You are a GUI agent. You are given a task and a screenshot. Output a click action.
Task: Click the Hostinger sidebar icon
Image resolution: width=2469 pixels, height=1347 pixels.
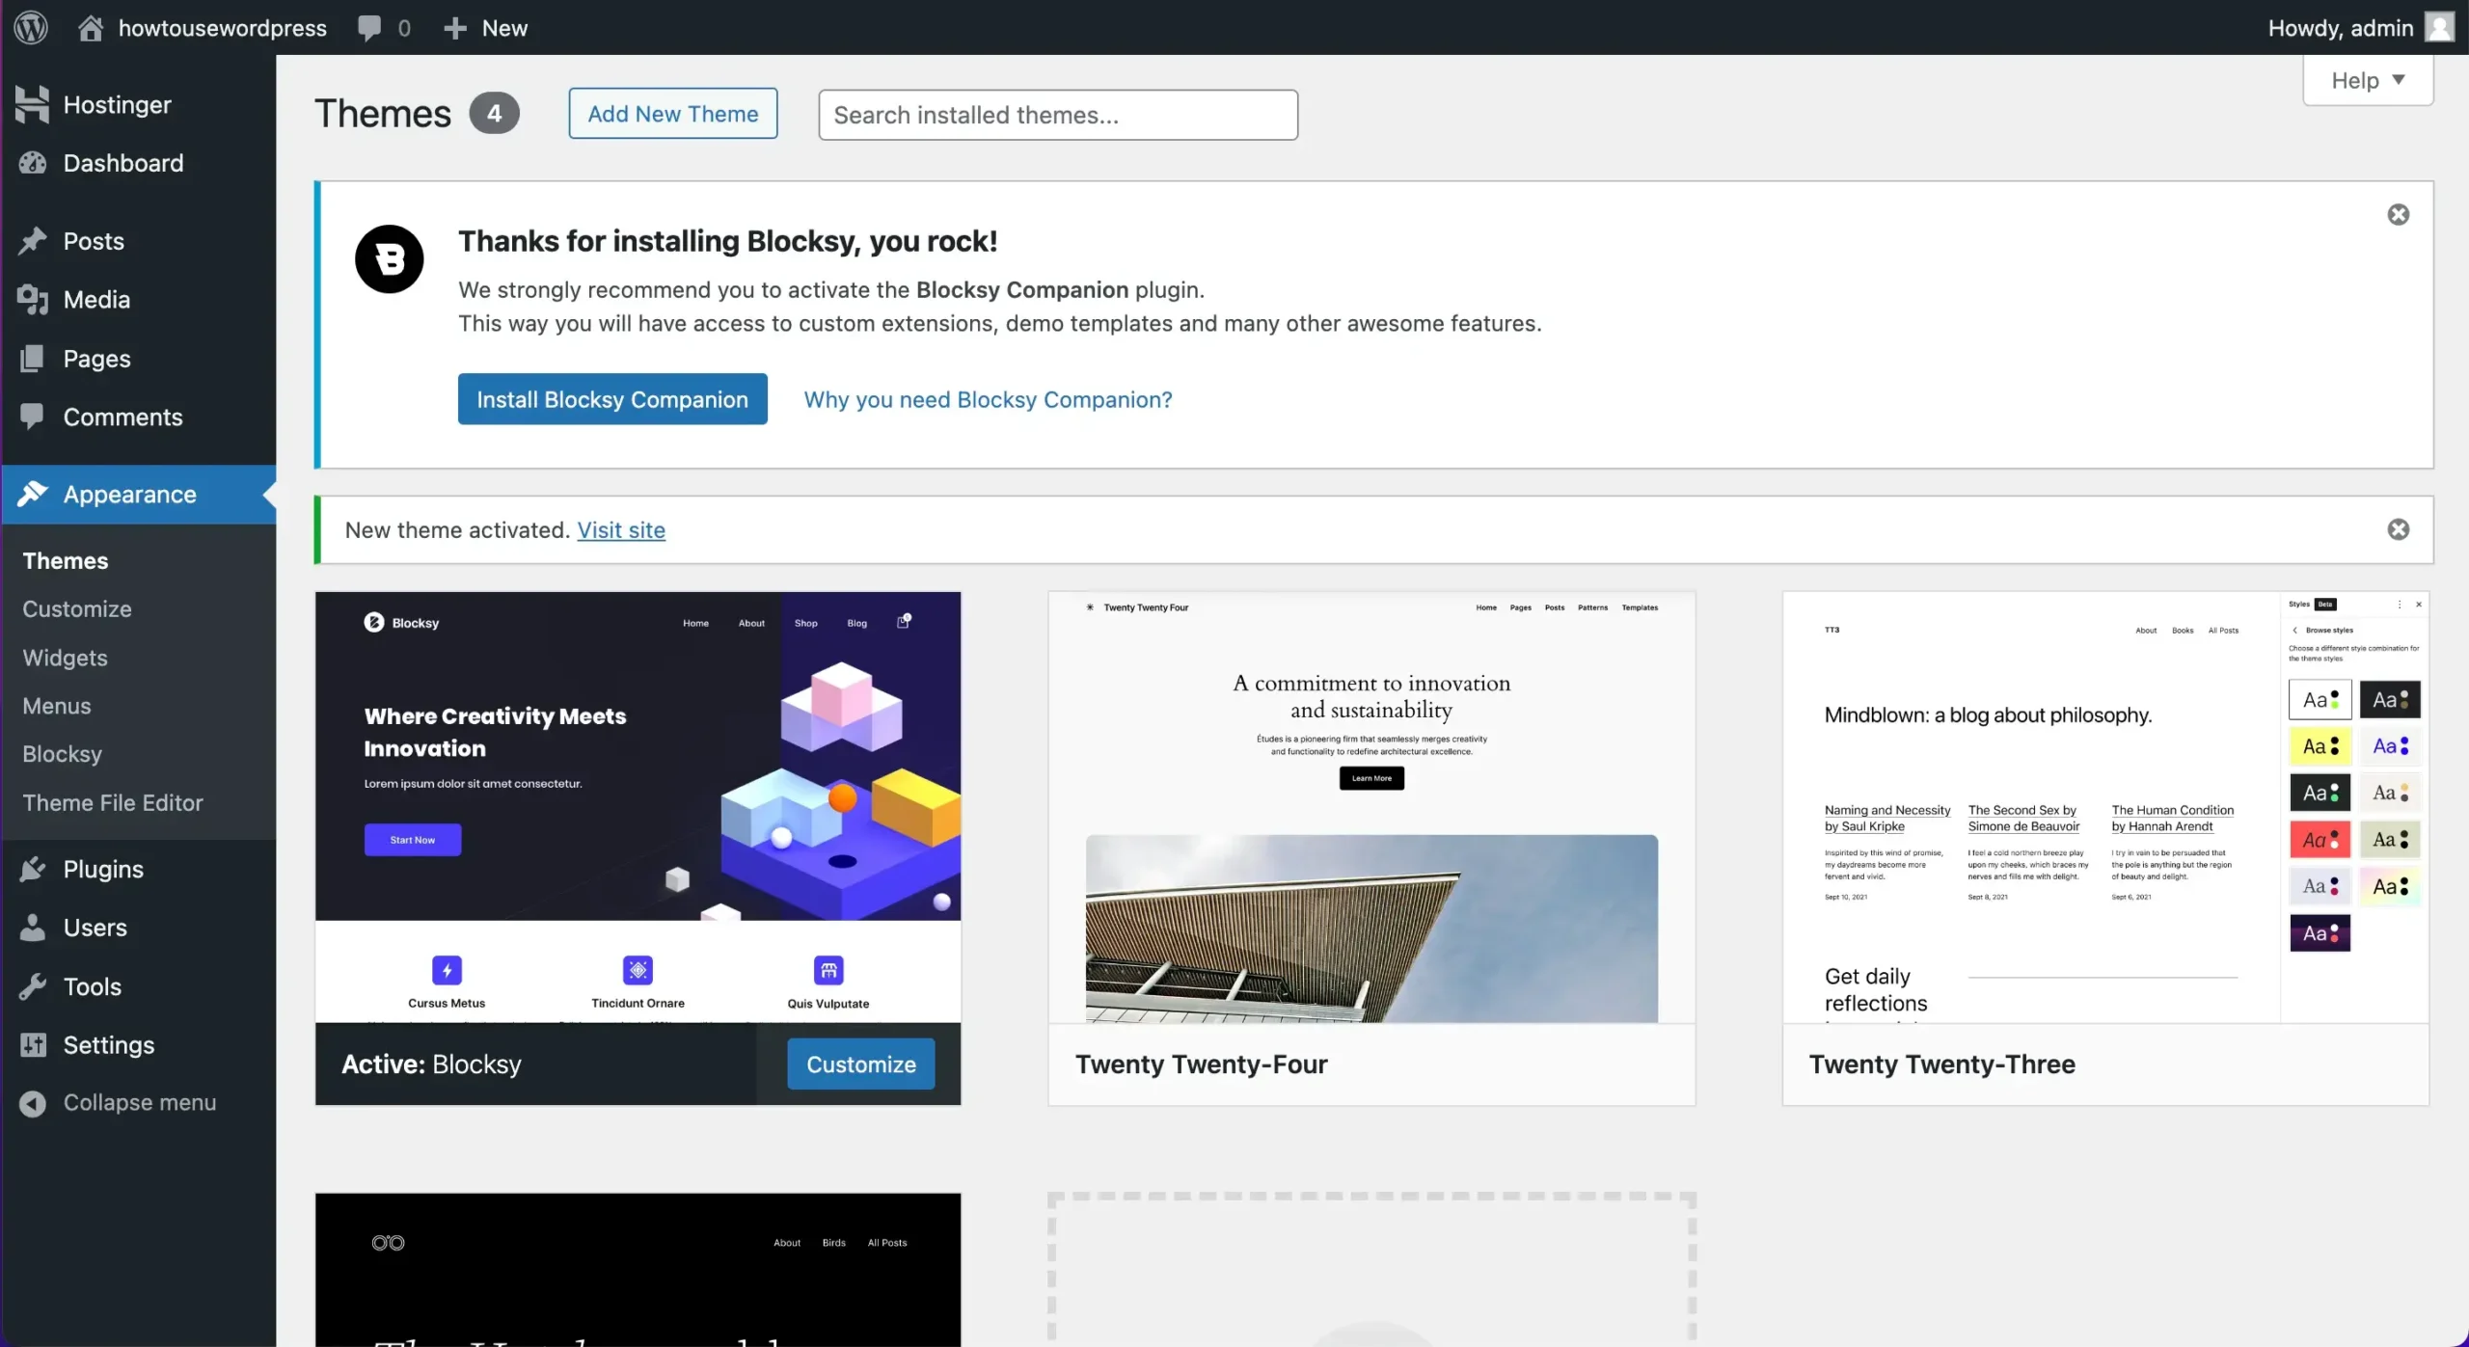pos(32,104)
